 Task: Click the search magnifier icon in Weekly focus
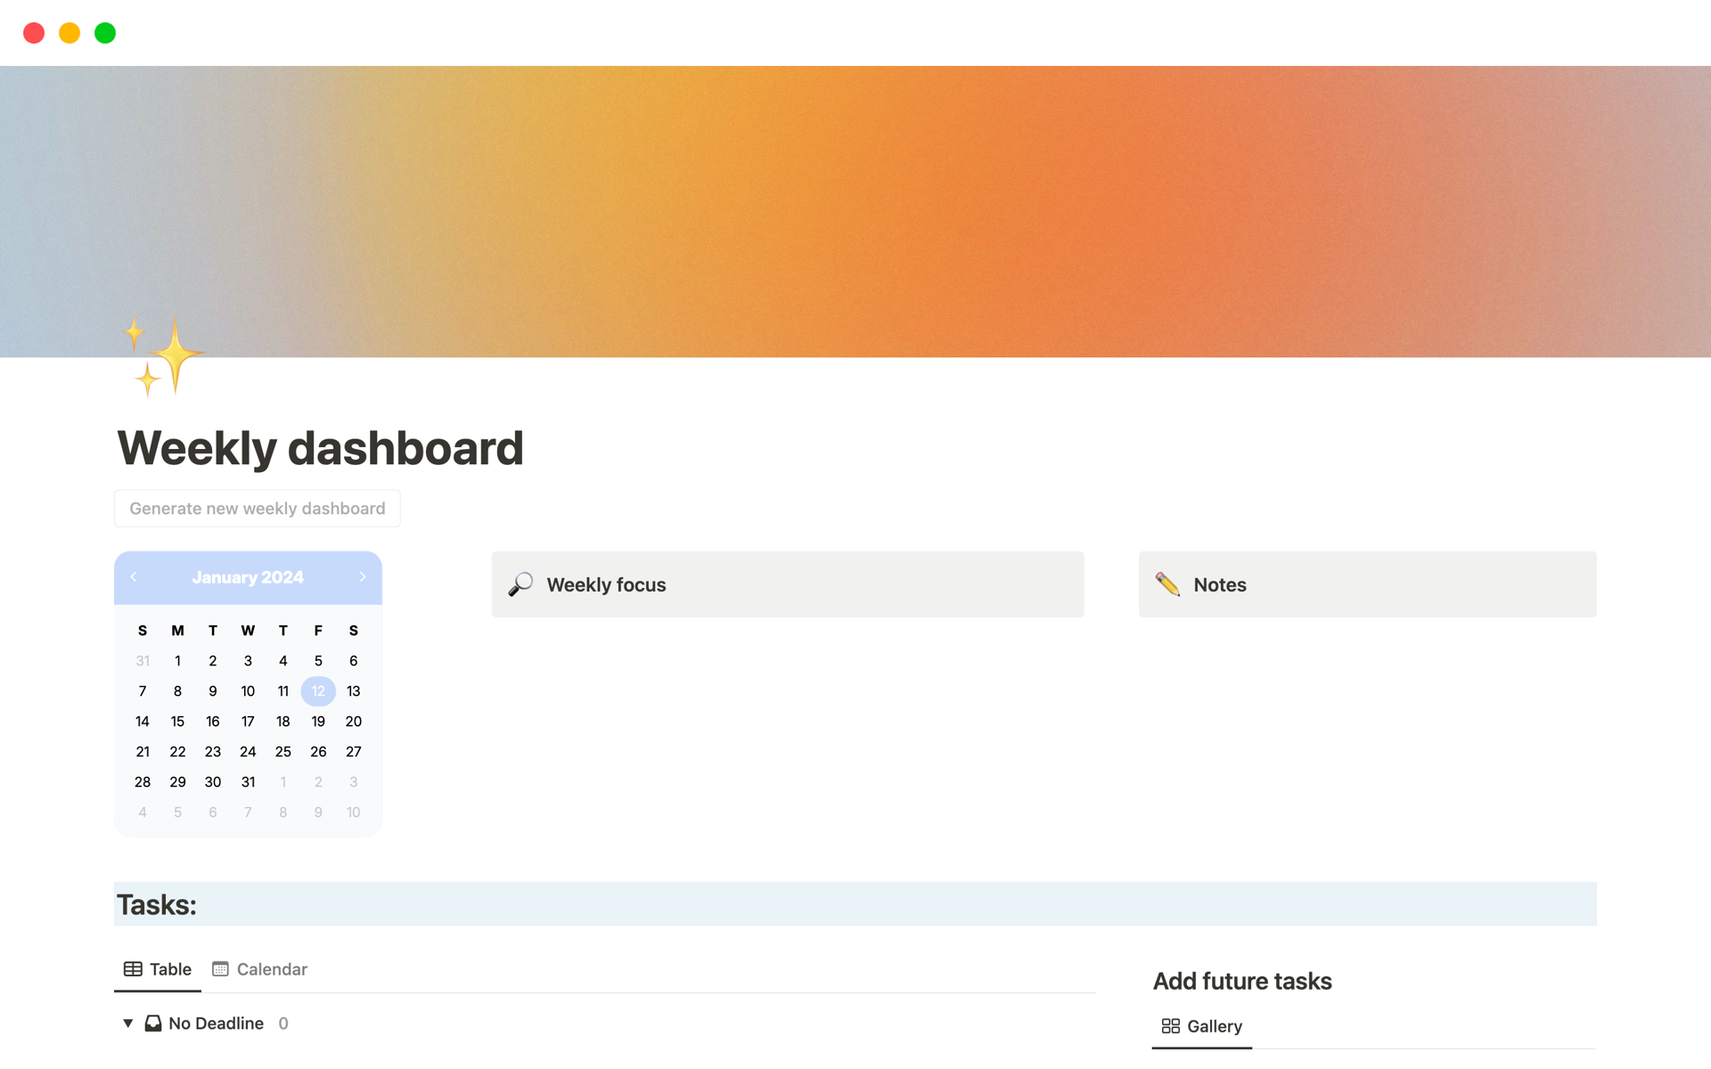coord(521,583)
